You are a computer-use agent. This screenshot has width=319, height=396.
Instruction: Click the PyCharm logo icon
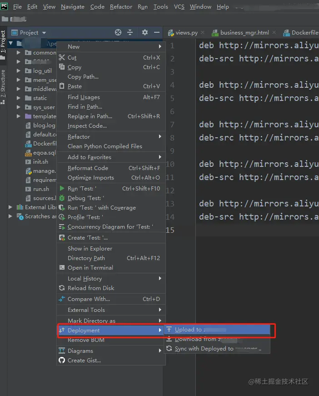4,6
